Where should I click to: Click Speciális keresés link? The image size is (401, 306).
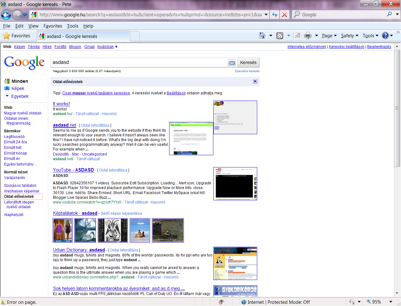coord(247,71)
